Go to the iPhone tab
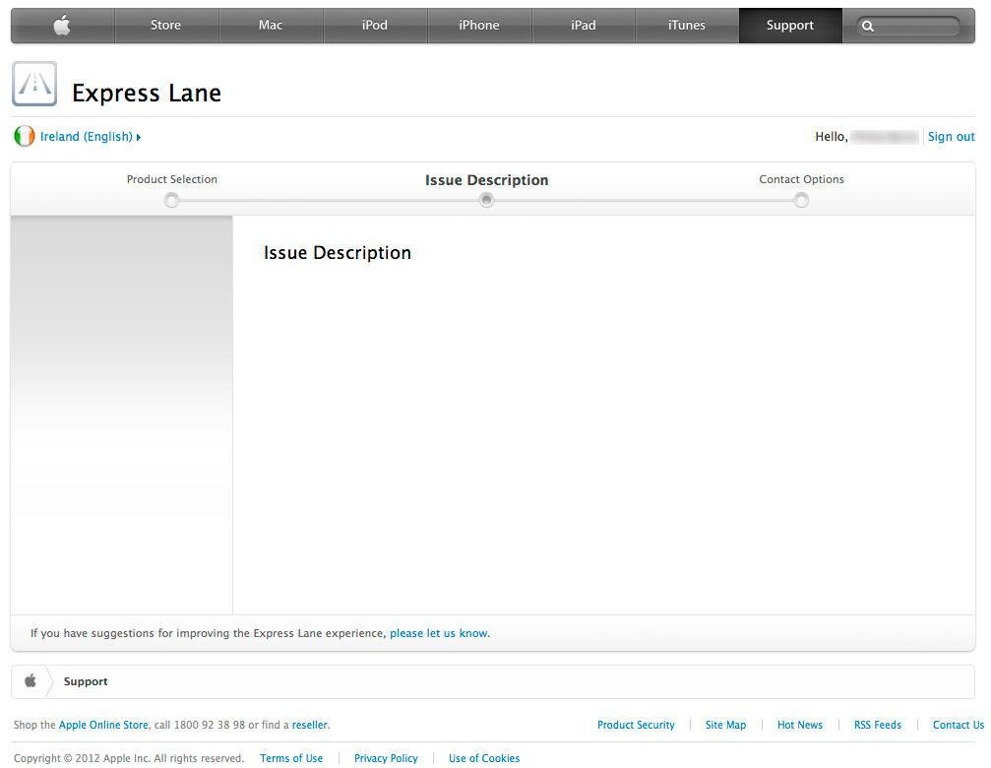Viewport: 991px width, 768px height. pyautogui.click(x=478, y=26)
